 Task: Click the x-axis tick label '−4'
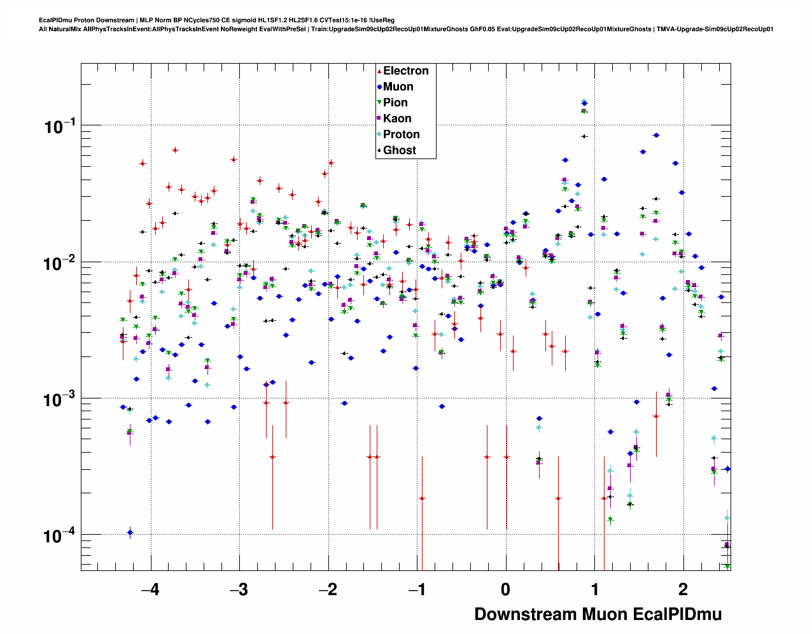[150, 589]
